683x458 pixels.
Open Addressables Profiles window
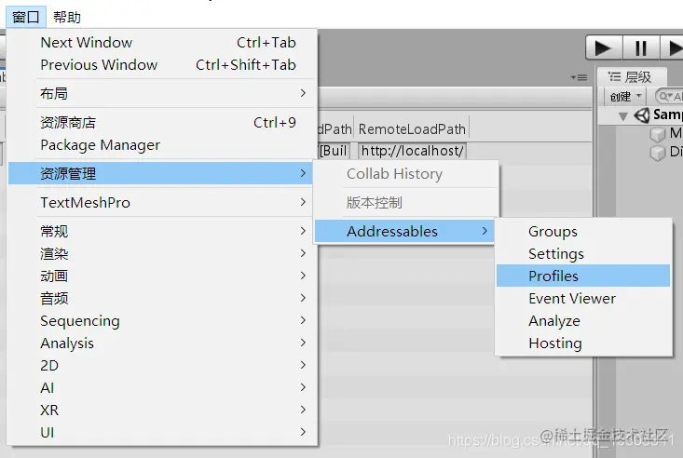(583, 276)
